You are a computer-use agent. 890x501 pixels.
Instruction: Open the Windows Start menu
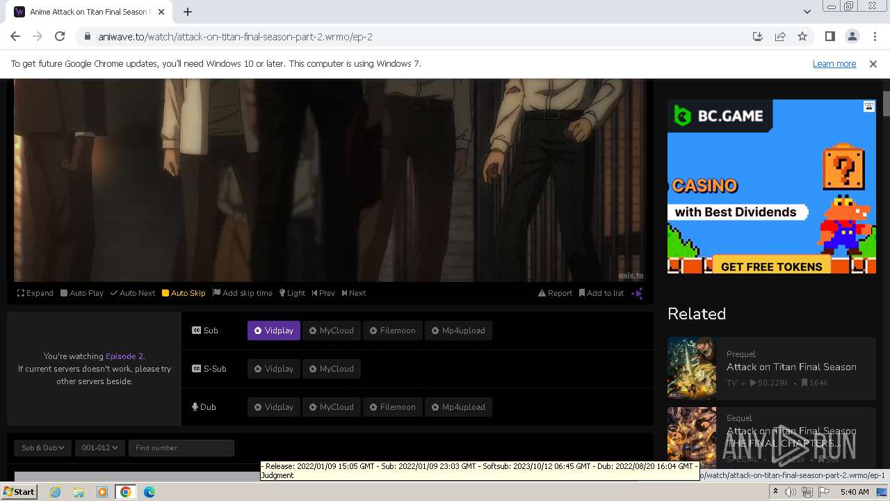click(19, 492)
